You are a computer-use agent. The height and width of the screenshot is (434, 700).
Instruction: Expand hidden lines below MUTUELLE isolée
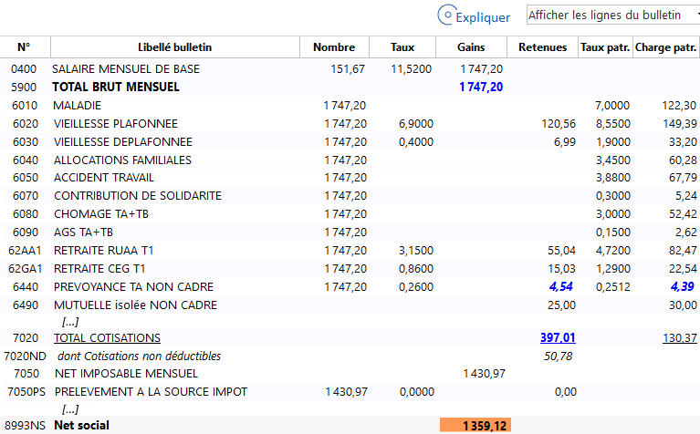(x=69, y=322)
